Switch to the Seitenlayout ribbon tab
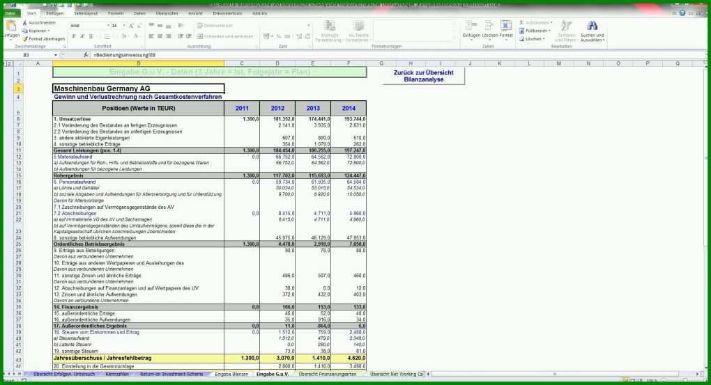Image resolution: width=711 pixels, height=385 pixels. click(86, 14)
